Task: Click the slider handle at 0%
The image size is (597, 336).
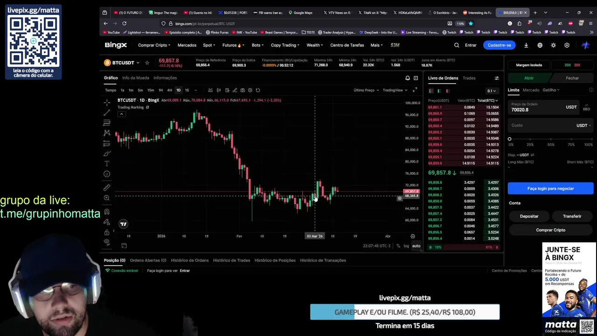Action: 509,139
